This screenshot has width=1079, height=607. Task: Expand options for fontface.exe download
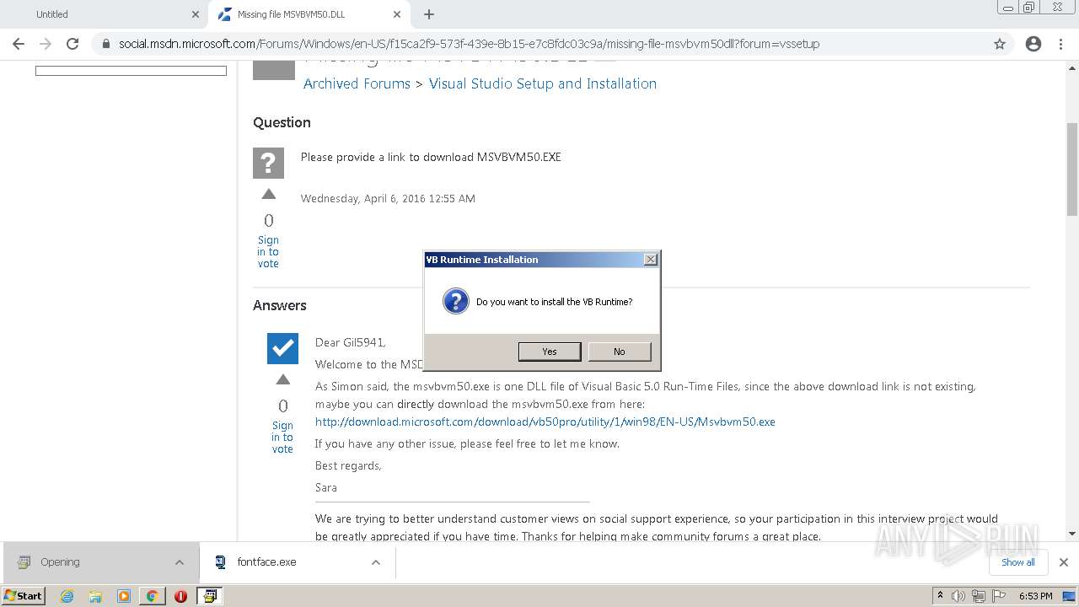pos(376,562)
